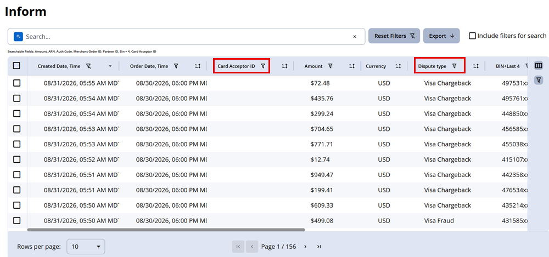Click the Order Date, Time column header

click(149, 66)
